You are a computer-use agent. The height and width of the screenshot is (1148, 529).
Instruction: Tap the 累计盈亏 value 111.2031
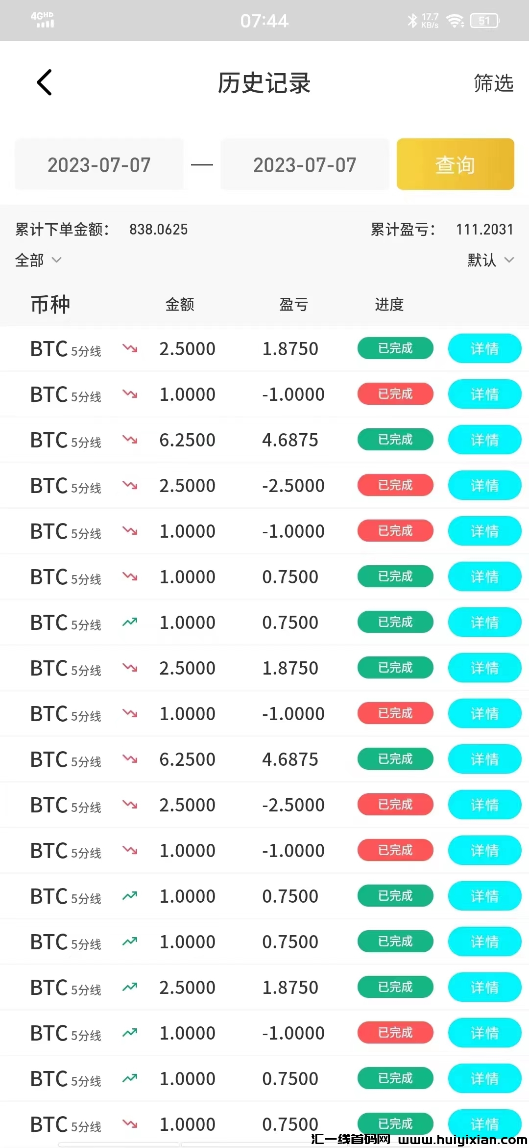tap(484, 230)
